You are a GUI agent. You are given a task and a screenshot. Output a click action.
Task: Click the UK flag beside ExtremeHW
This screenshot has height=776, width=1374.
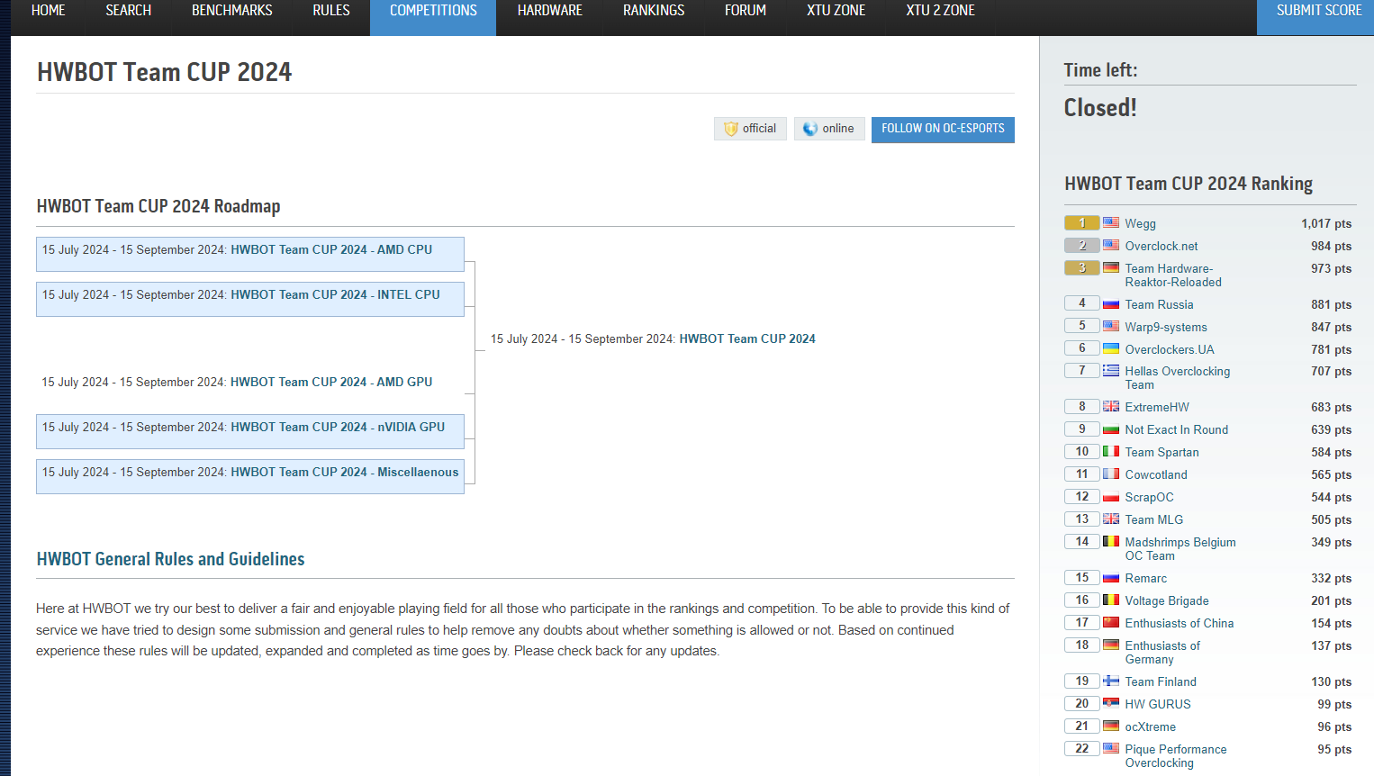tap(1111, 406)
